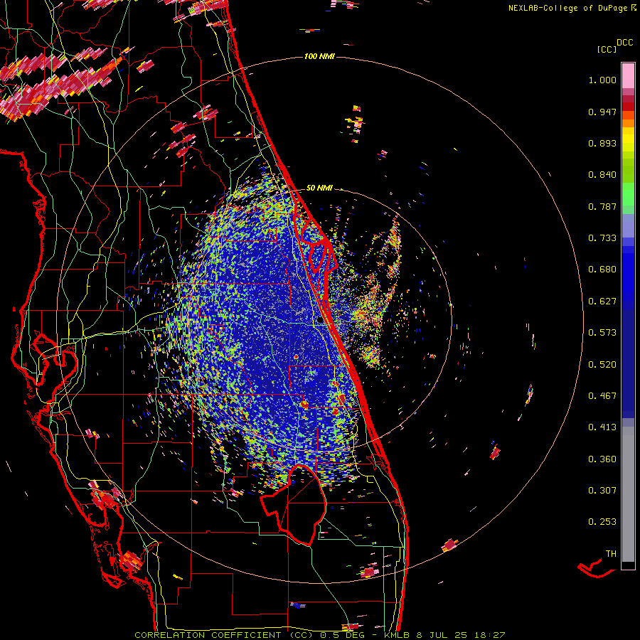This screenshot has height=640, width=640.
Task: Select the 0.893 legend value
Action: coord(602,143)
